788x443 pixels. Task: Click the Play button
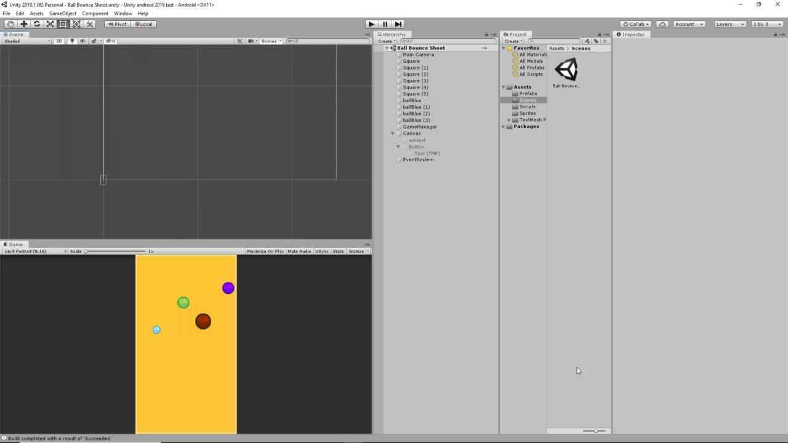point(371,24)
